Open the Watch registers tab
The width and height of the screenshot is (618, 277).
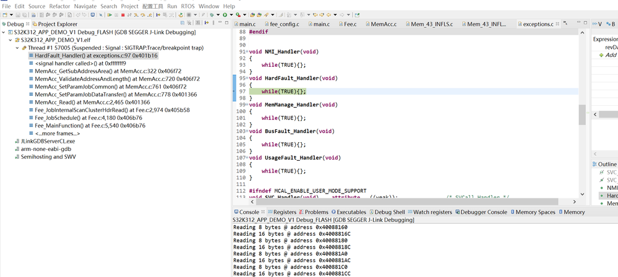point(430,212)
